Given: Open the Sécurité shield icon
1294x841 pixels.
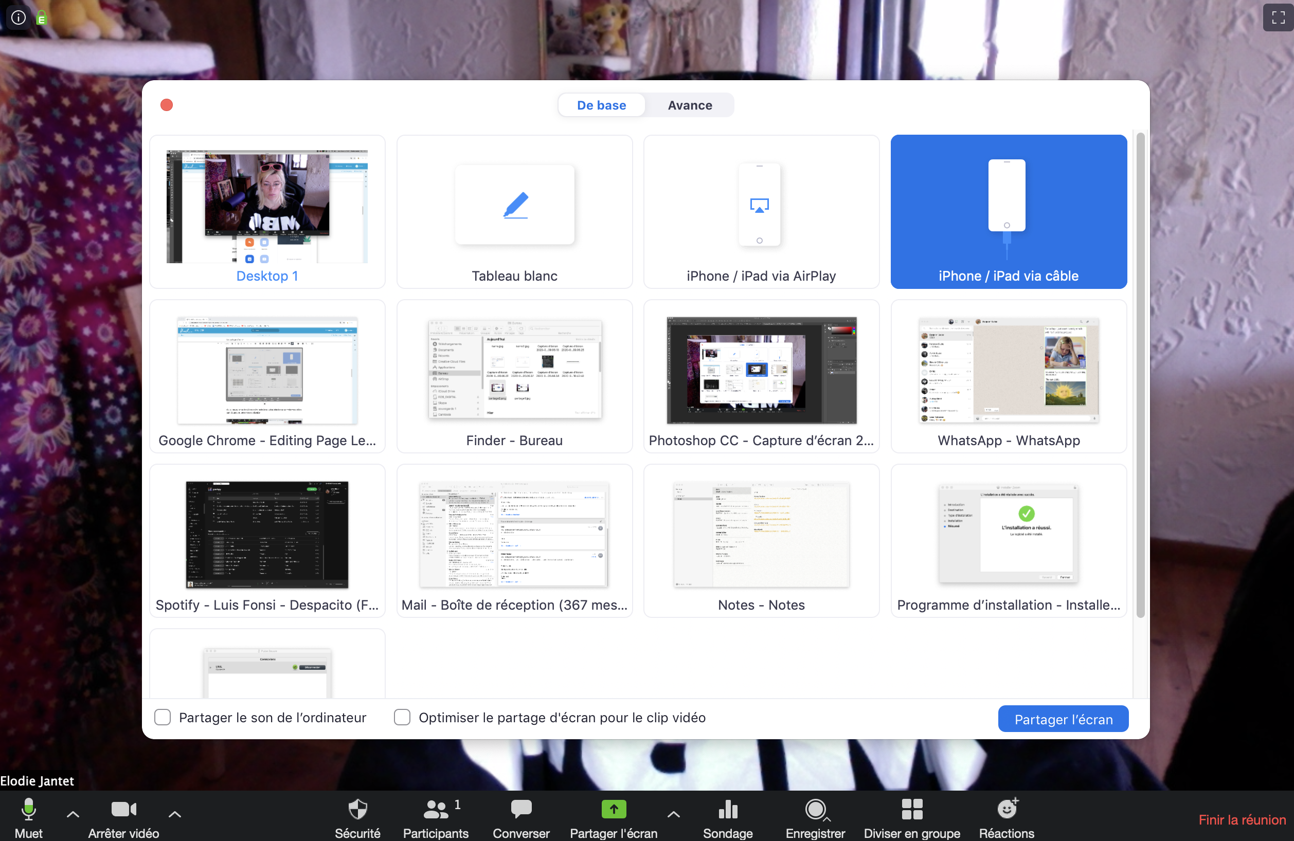Looking at the screenshot, I should 357,810.
